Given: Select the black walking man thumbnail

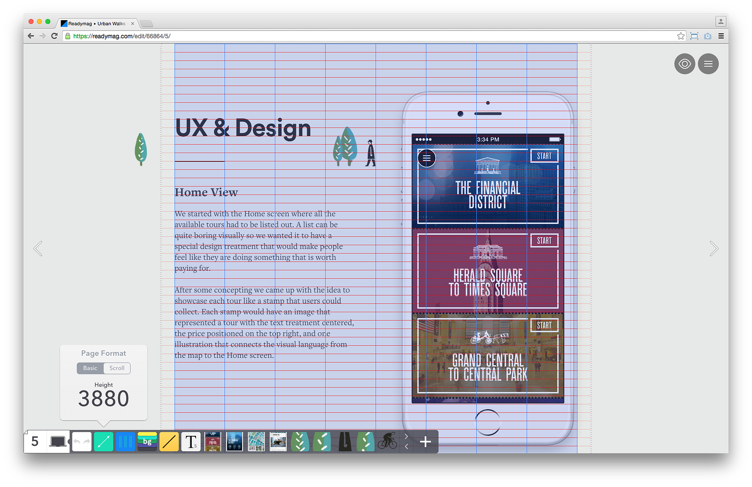Looking at the screenshot, I should click(345, 441).
